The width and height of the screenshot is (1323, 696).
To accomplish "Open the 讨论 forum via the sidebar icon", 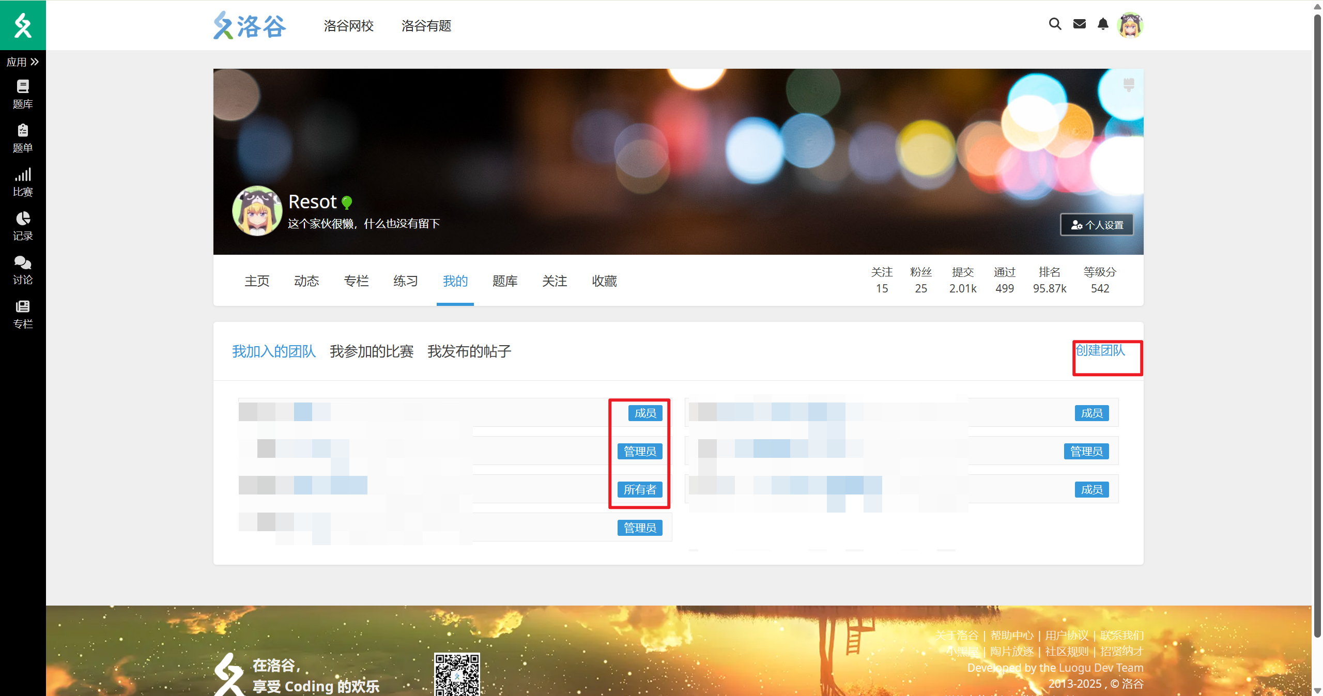I will click(x=23, y=270).
